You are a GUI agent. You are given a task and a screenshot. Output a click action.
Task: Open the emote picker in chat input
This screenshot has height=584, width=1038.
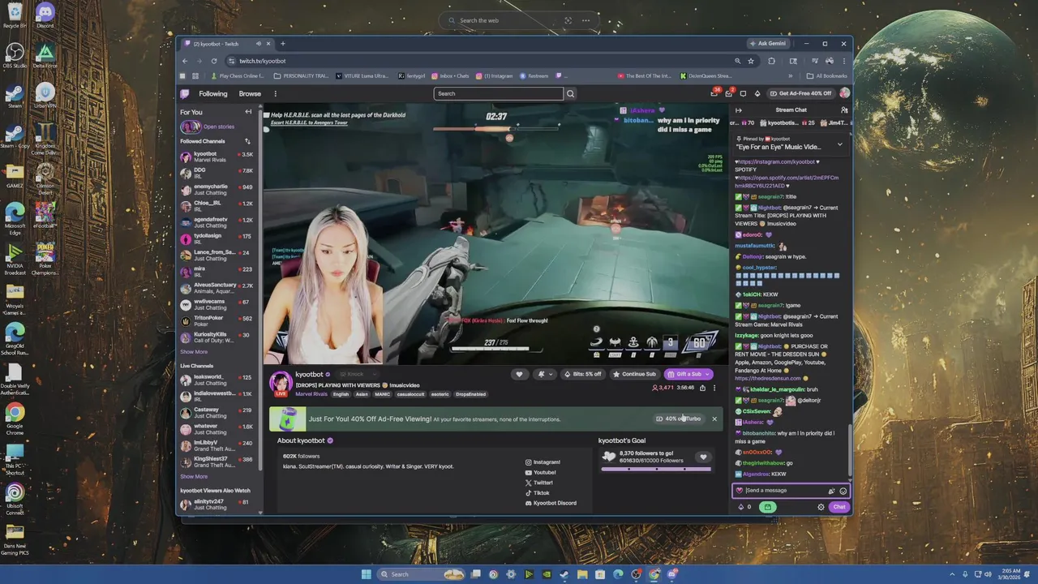point(843,491)
